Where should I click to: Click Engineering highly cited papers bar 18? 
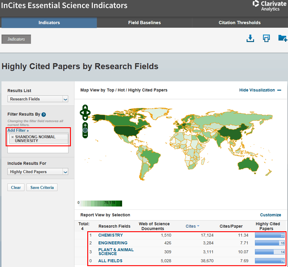(270, 243)
